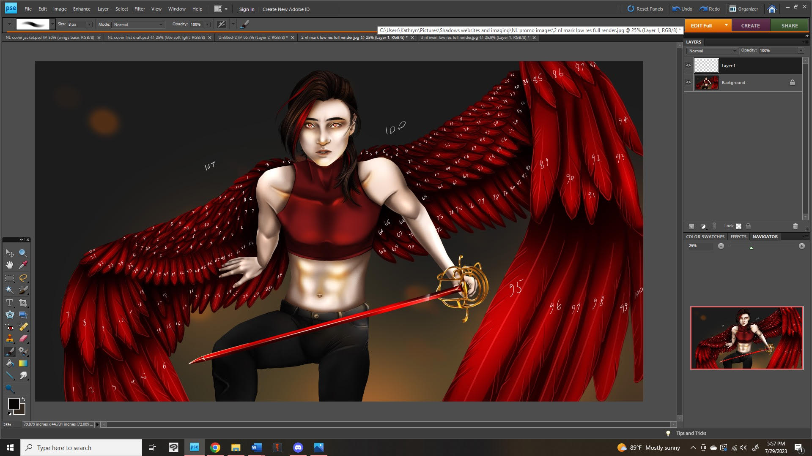Screen dimensions: 812x456
Task: Toggle lock transparent pixels in Layers panel
Action: (x=738, y=226)
